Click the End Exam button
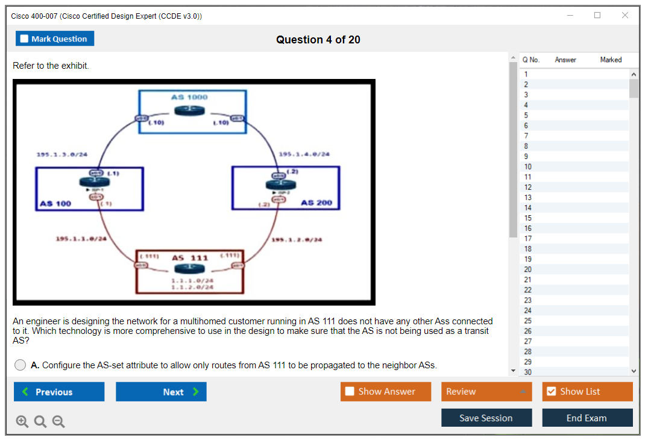Viewport: 648px width, 443px height. (x=587, y=418)
